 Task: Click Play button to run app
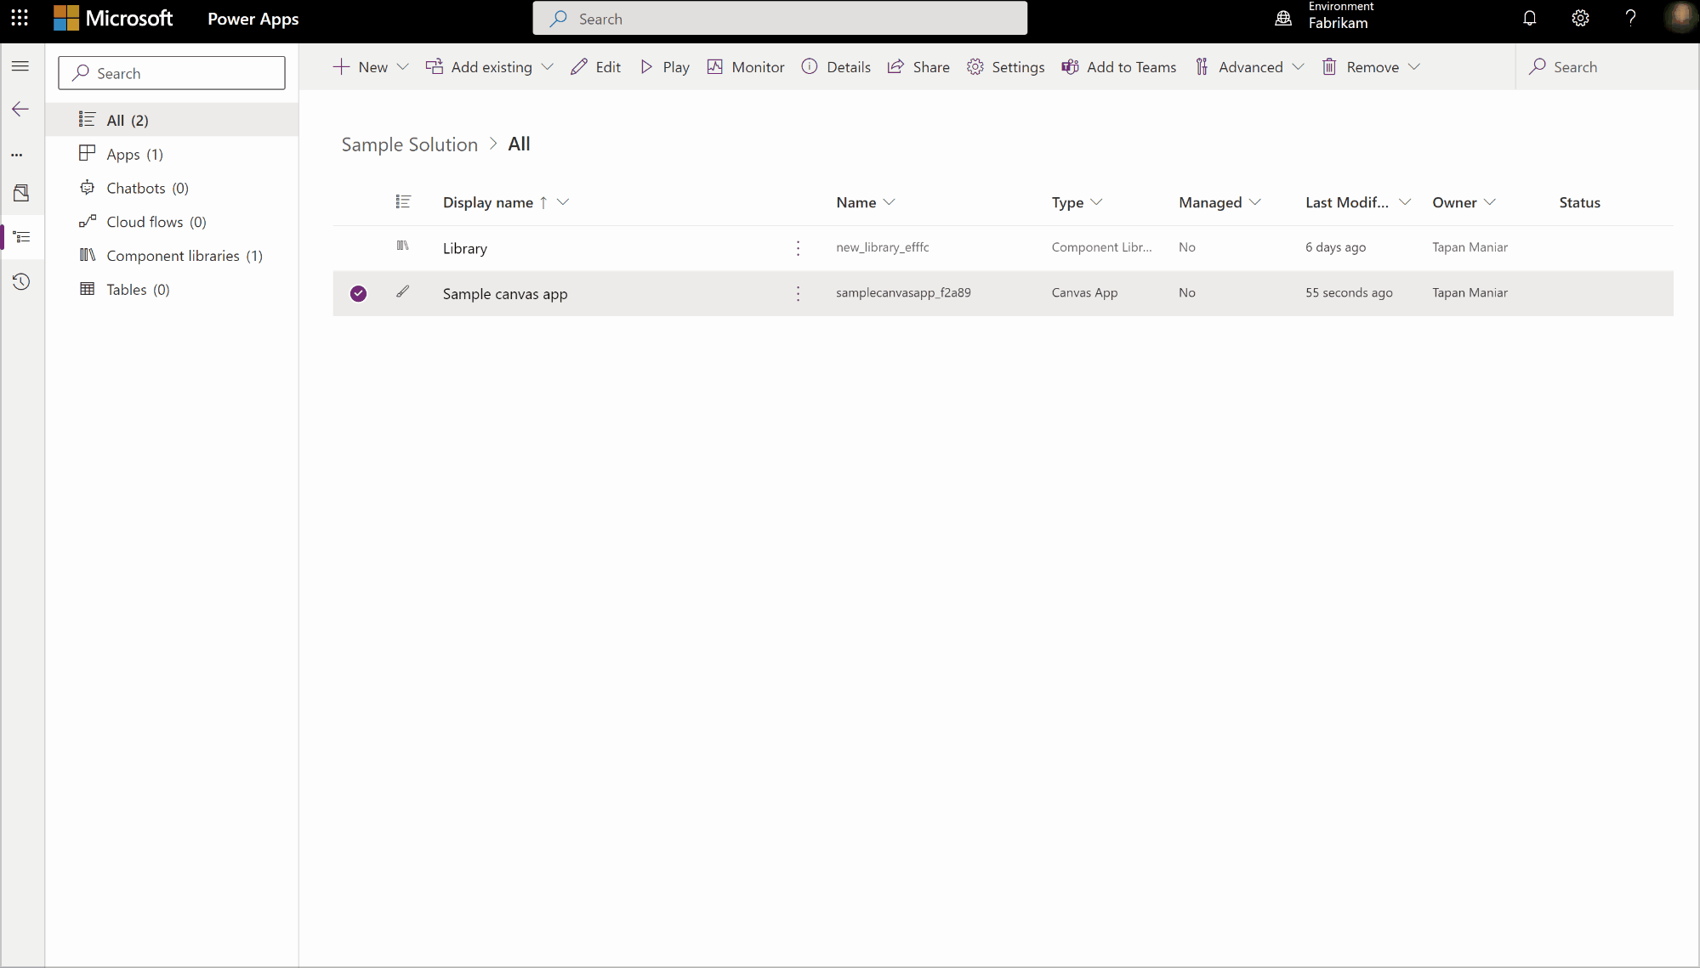666,66
